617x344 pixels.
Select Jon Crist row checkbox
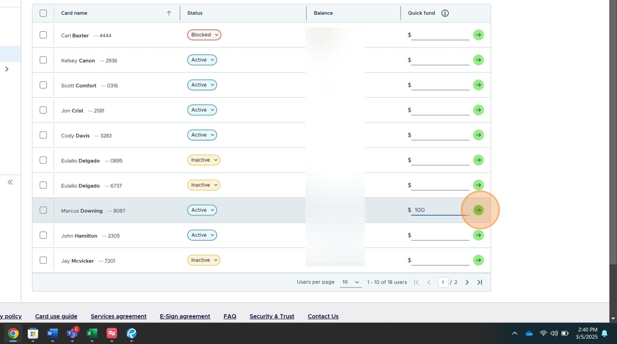(x=44, y=110)
